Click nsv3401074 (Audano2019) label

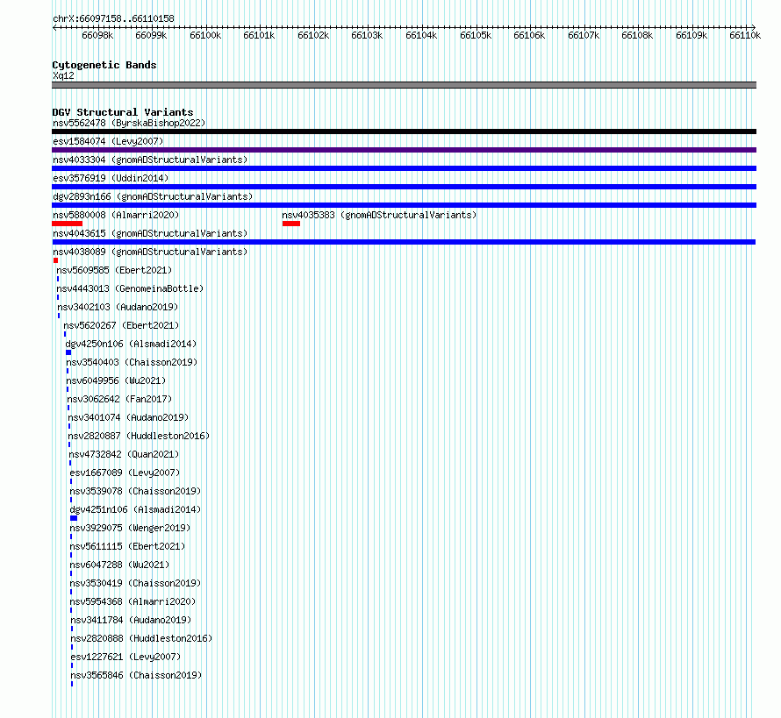click(x=128, y=417)
